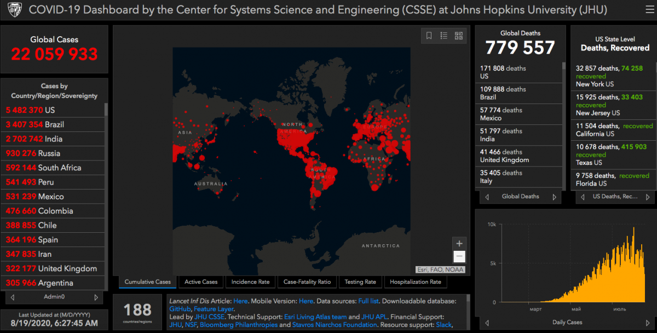Open the Testing Rate tab
The image size is (657, 333).
click(360, 282)
